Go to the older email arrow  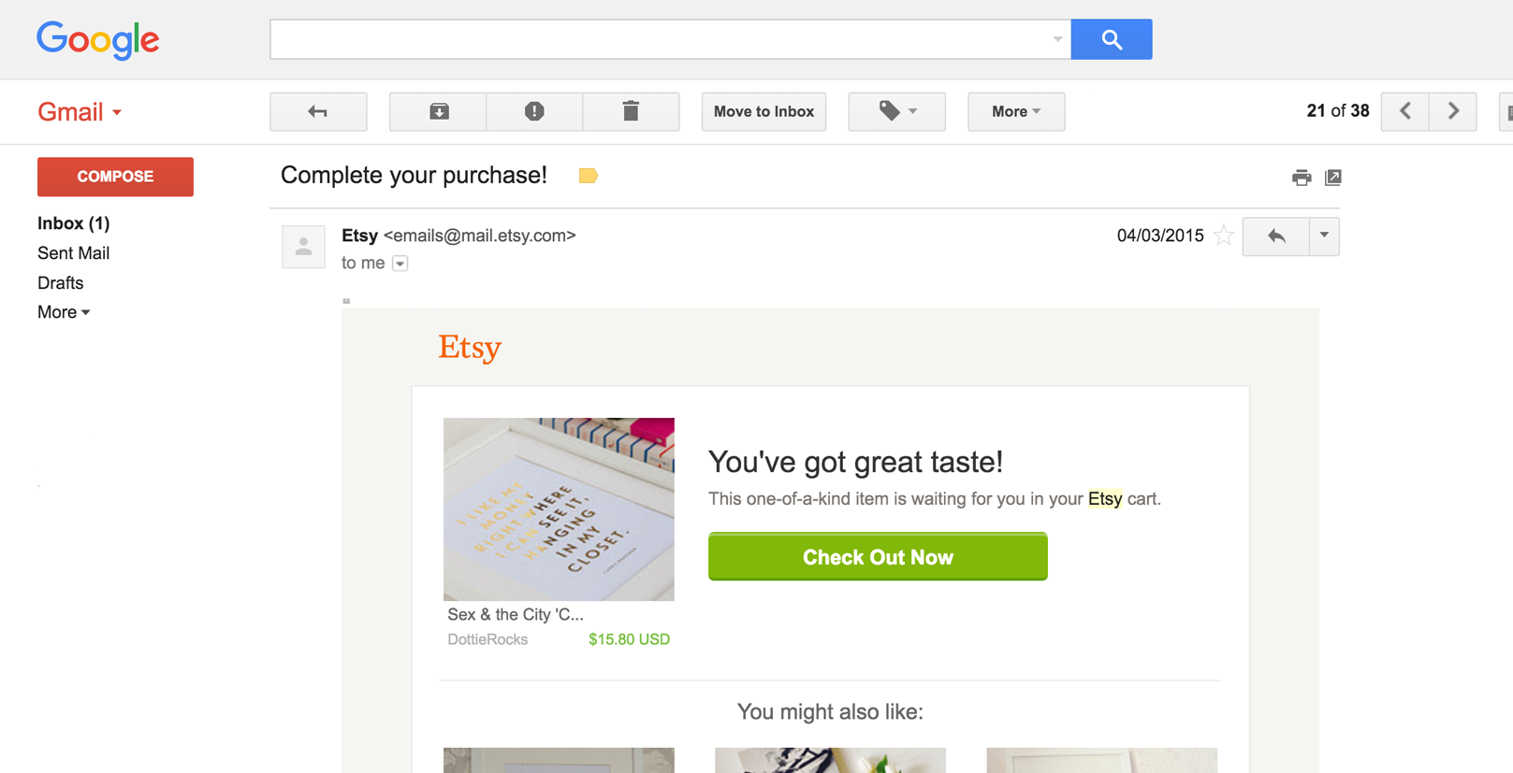1453,111
